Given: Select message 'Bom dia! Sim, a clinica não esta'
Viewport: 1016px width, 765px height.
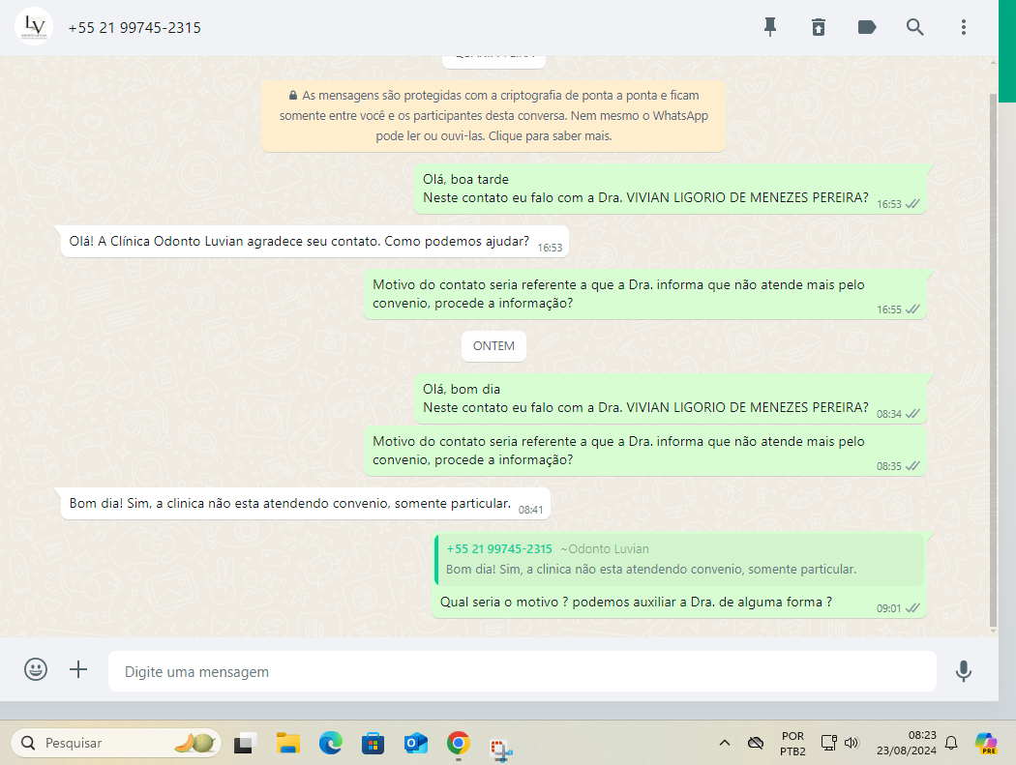Looking at the screenshot, I should coord(306,503).
